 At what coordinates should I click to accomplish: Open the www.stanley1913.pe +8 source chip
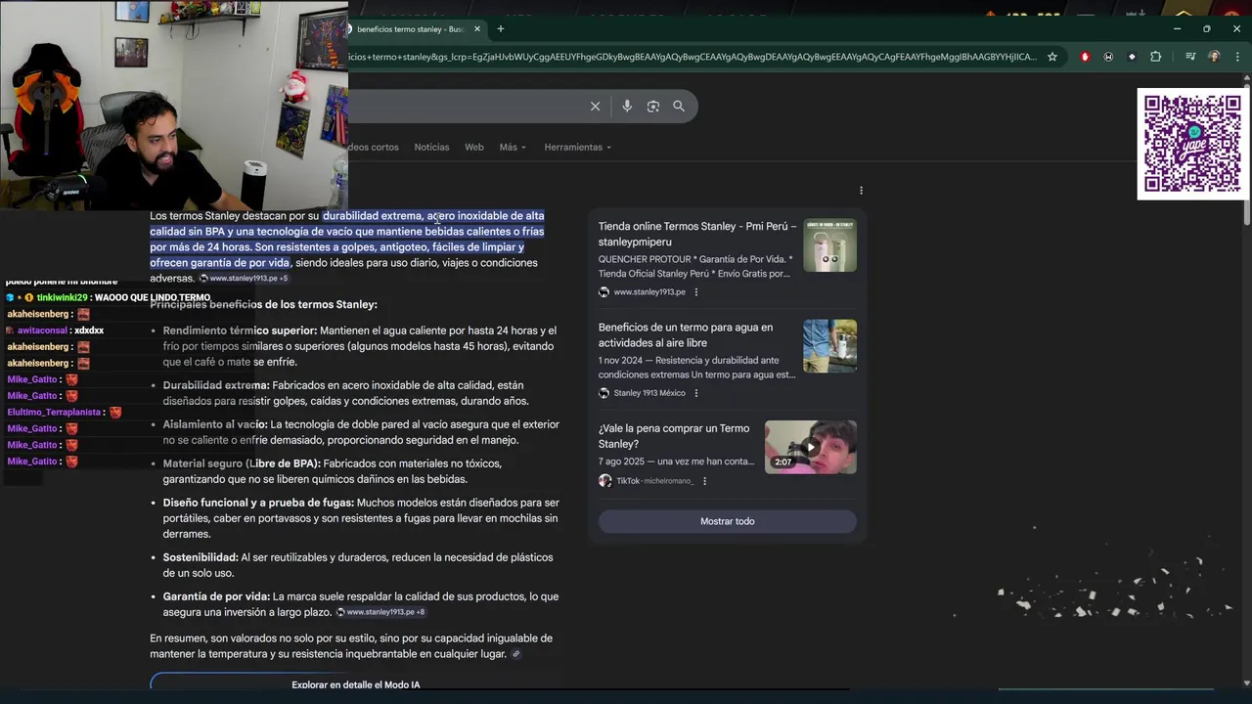[380, 612]
